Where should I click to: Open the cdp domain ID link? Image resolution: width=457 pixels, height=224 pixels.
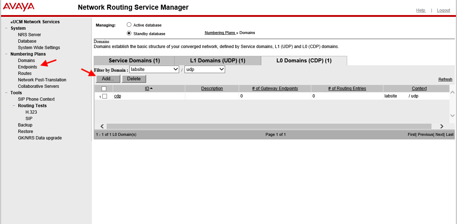117,96
